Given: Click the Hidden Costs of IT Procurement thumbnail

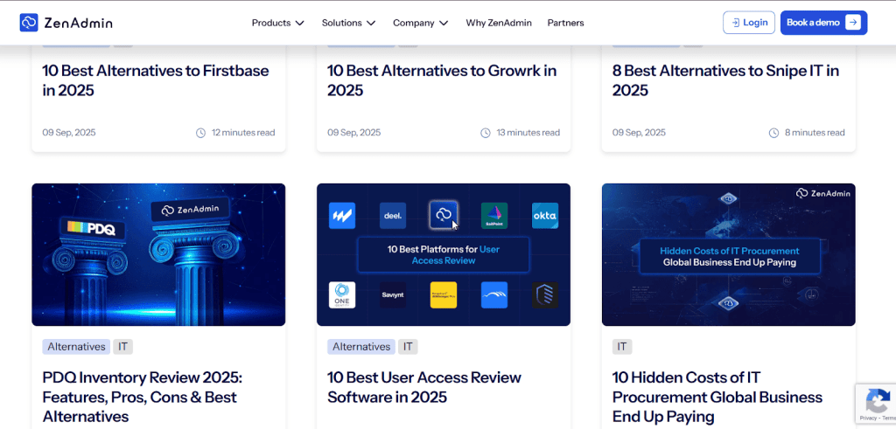Looking at the screenshot, I should (x=728, y=254).
